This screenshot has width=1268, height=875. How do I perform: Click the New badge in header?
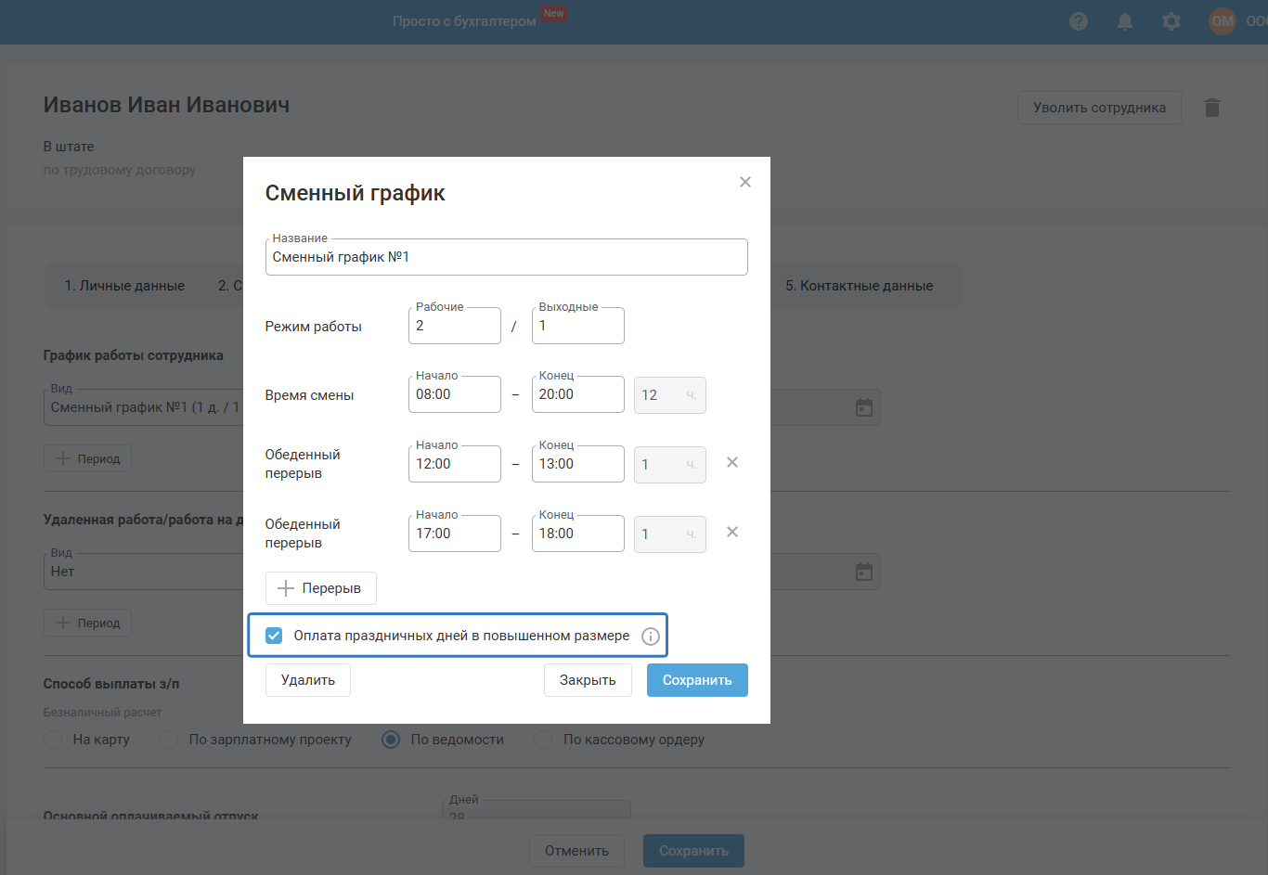(x=554, y=13)
